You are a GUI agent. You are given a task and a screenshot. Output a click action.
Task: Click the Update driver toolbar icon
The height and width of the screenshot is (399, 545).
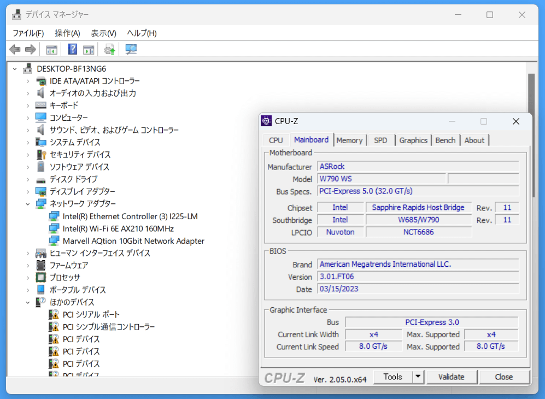pyautogui.click(x=109, y=50)
